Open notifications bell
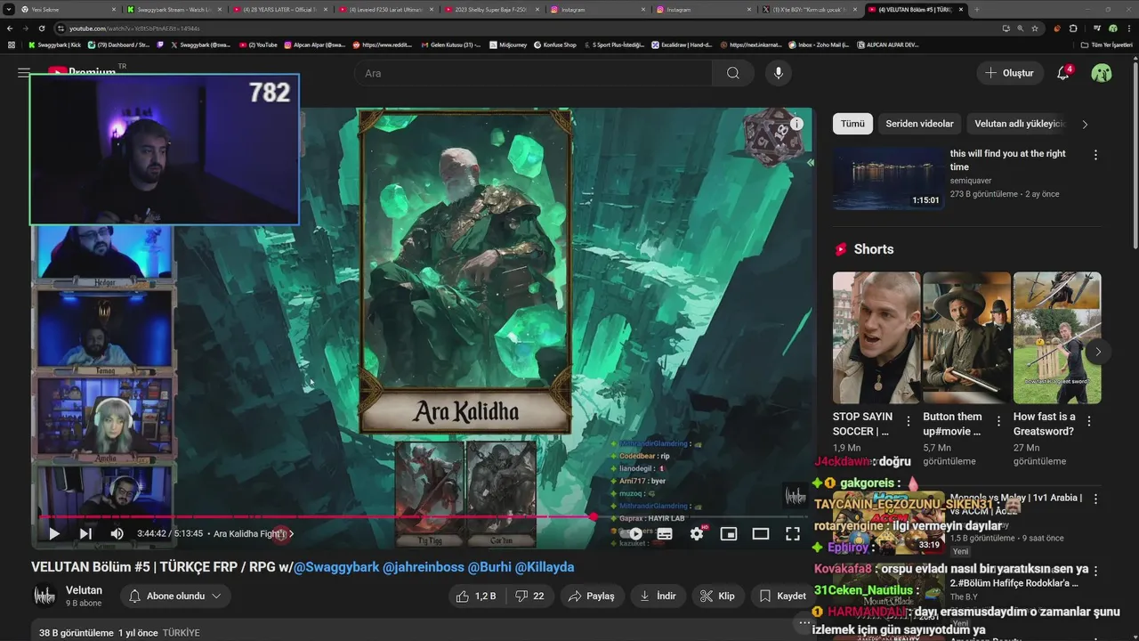The height and width of the screenshot is (641, 1139). (1063, 73)
